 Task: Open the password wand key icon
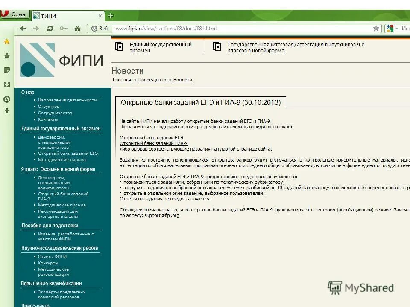pos(64,29)
